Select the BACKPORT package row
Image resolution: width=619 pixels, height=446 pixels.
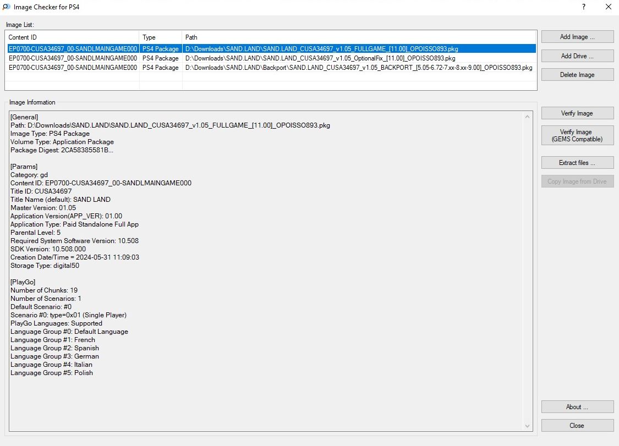[272, 68]
